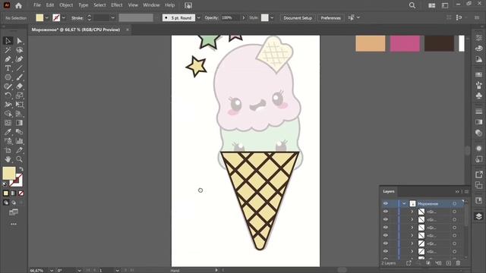Open stroke weight dropdown
Viewport: 486px width, 273px height.
(113, 18)
